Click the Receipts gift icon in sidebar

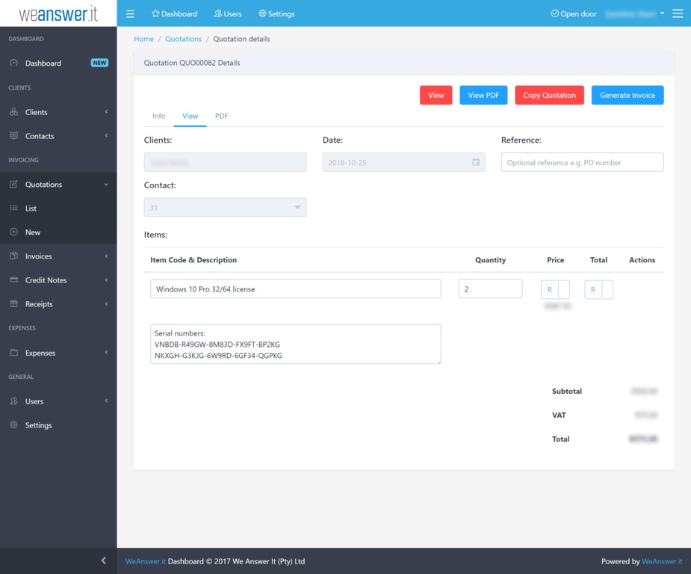point(14,303)
